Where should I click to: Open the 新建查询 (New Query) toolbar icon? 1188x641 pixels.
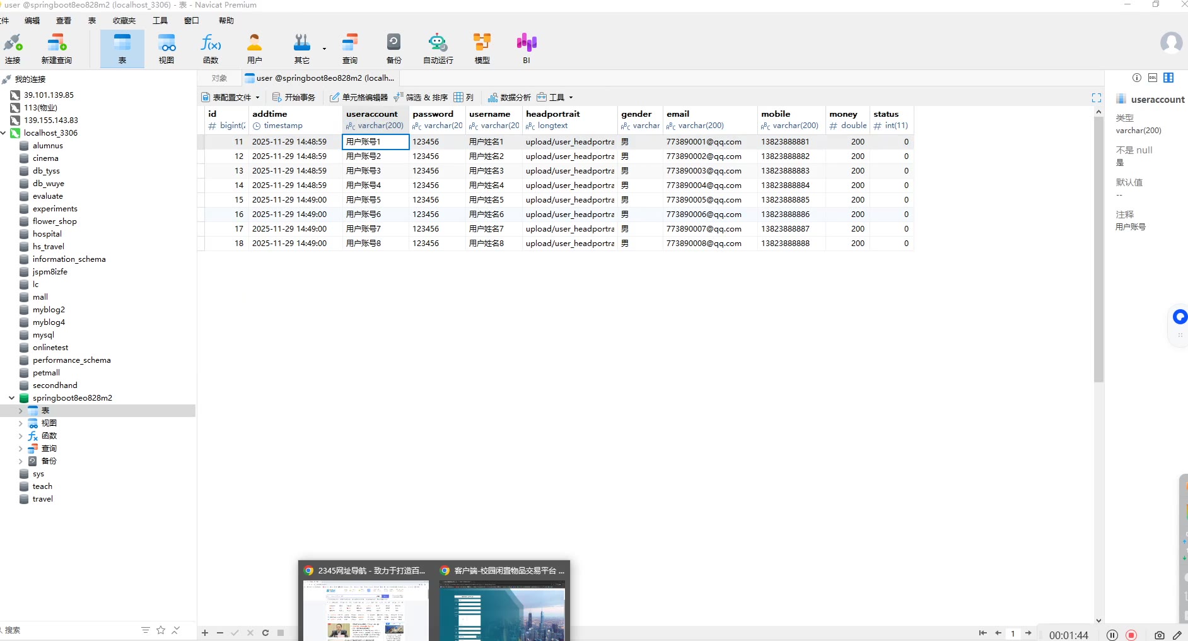coord(57,49)
